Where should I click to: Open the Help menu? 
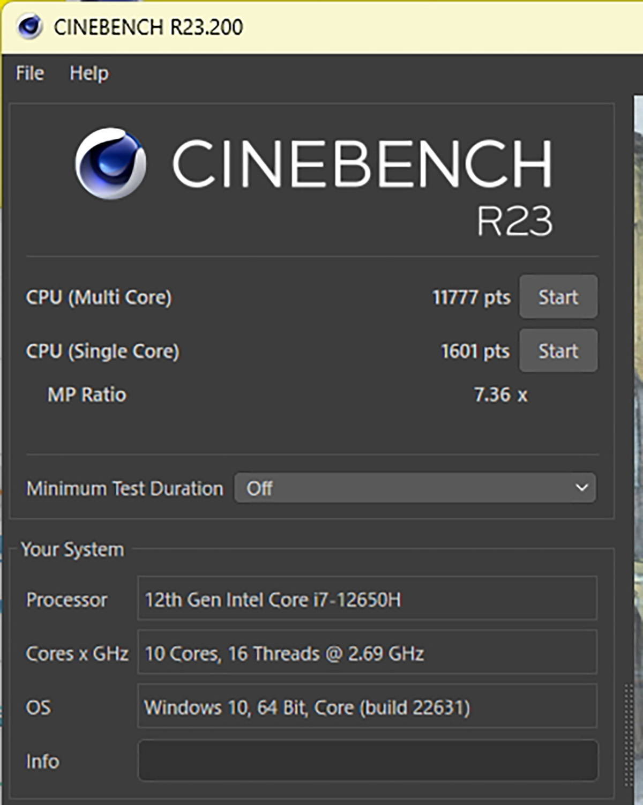pos(89,73)
